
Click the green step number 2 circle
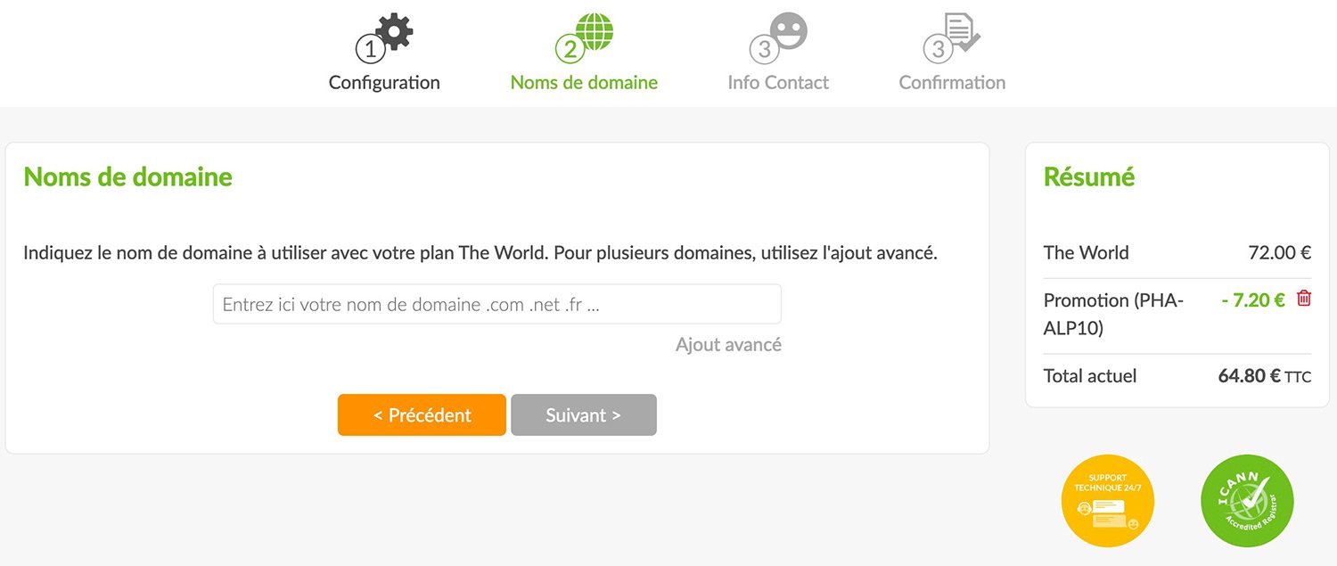tap(570, 49)
